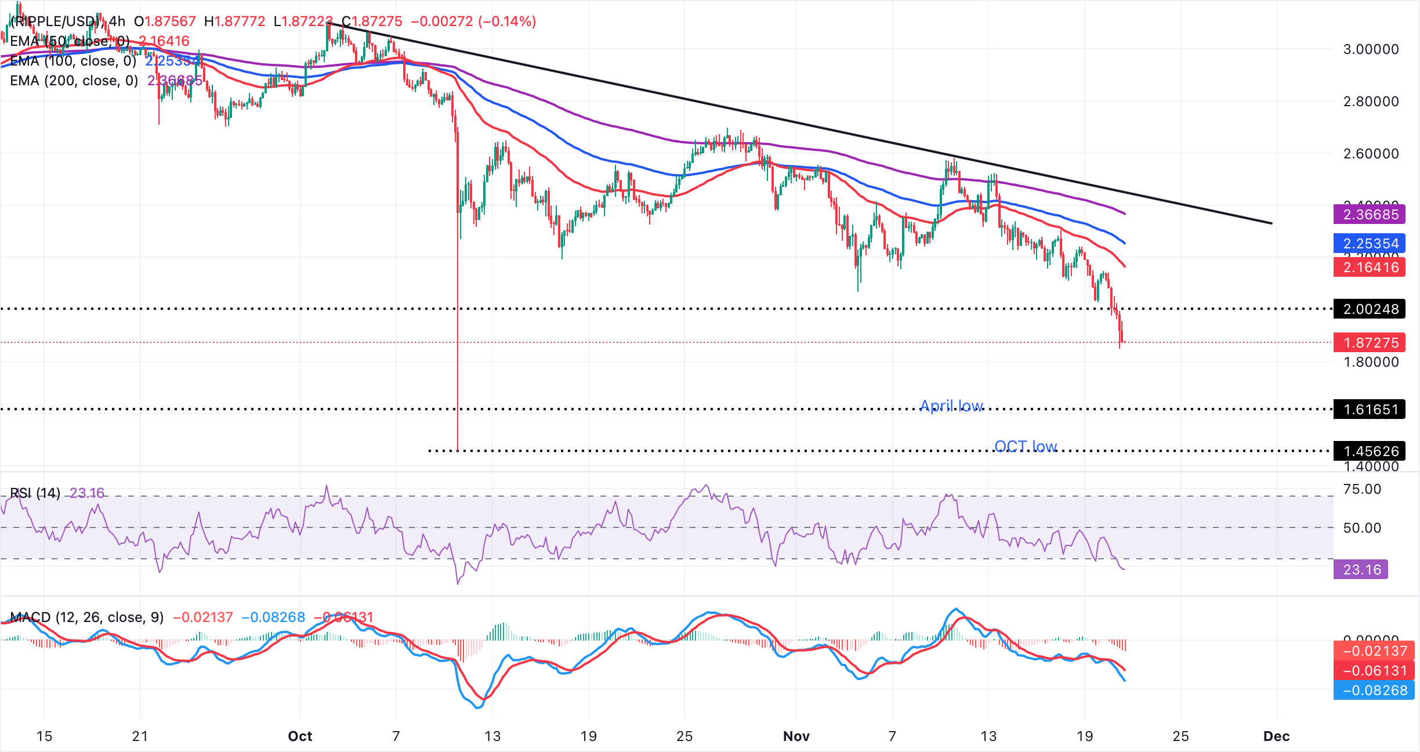This screenshot has width=1420, height=752.
Task: Select the OCT low text annotation
Action: coord(1026,447)
